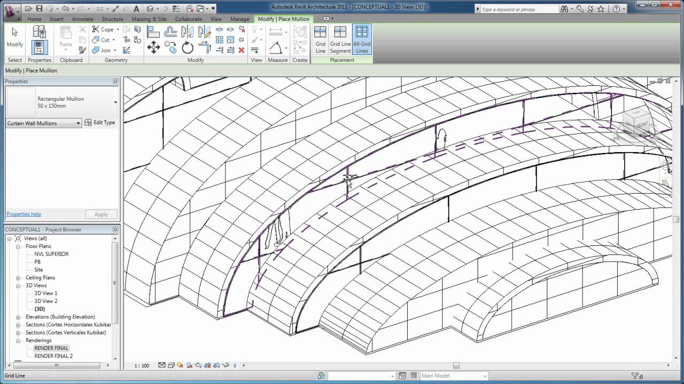Toggle All Grid Lines placement option
The image size is (684, 384).
[x=362, y=39]
